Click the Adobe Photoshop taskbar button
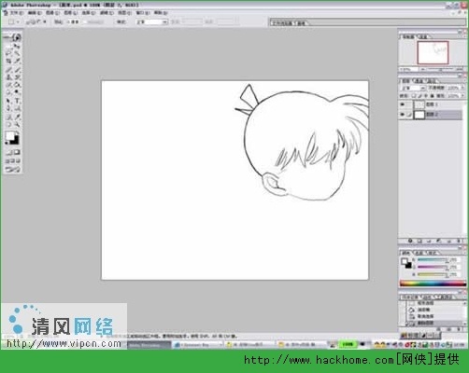 (x=149, y=345)
